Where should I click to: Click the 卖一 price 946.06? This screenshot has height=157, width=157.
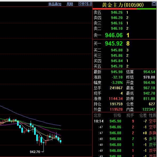[114, 35]
